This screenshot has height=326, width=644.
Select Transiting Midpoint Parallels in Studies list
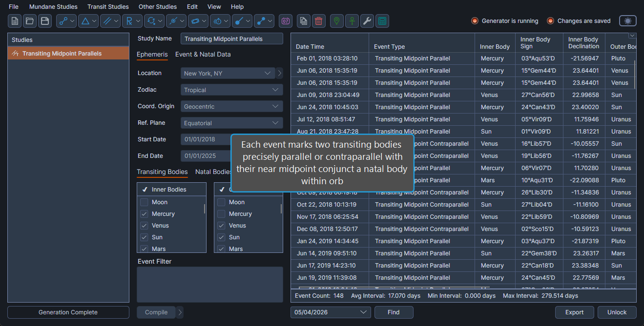click(68, 54)
